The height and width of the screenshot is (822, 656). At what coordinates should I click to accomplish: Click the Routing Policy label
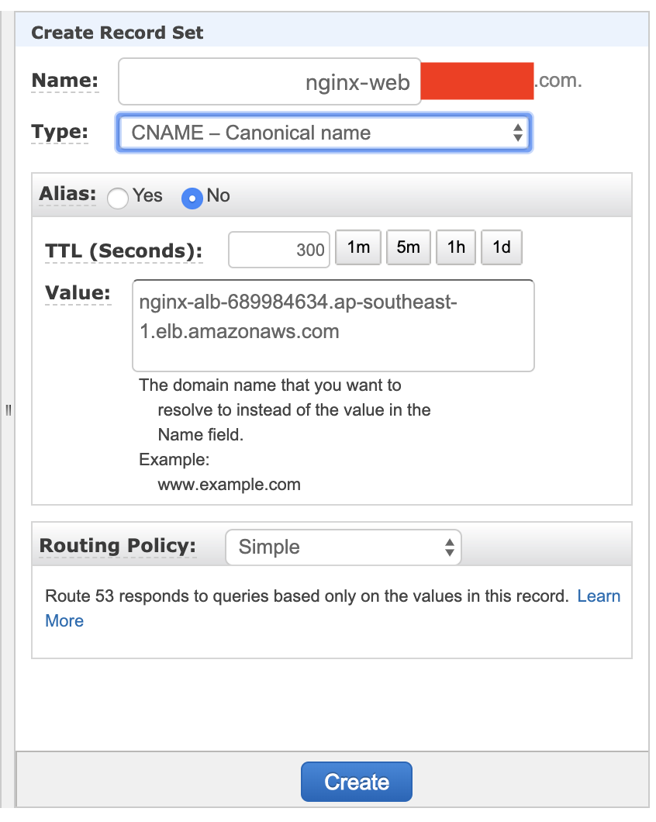point(117,546)
